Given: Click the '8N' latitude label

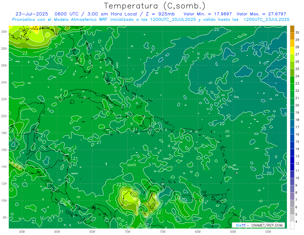Looking at the screenshot, I should [5, 217].
